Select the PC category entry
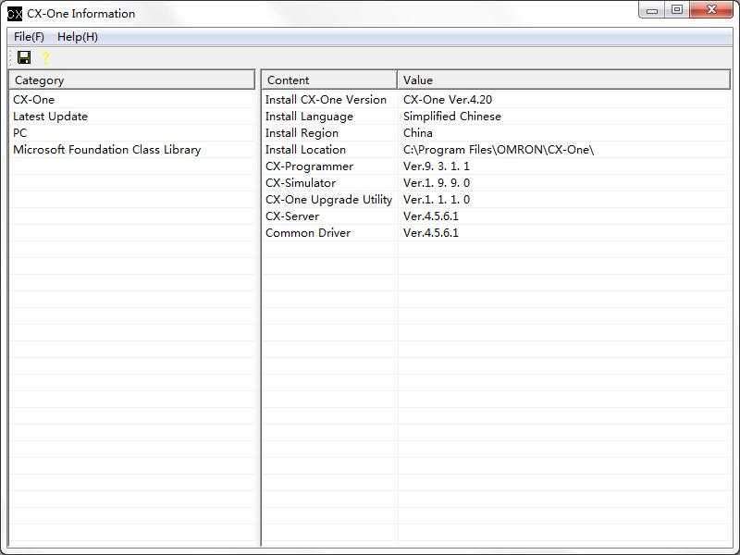 point(20,133)
